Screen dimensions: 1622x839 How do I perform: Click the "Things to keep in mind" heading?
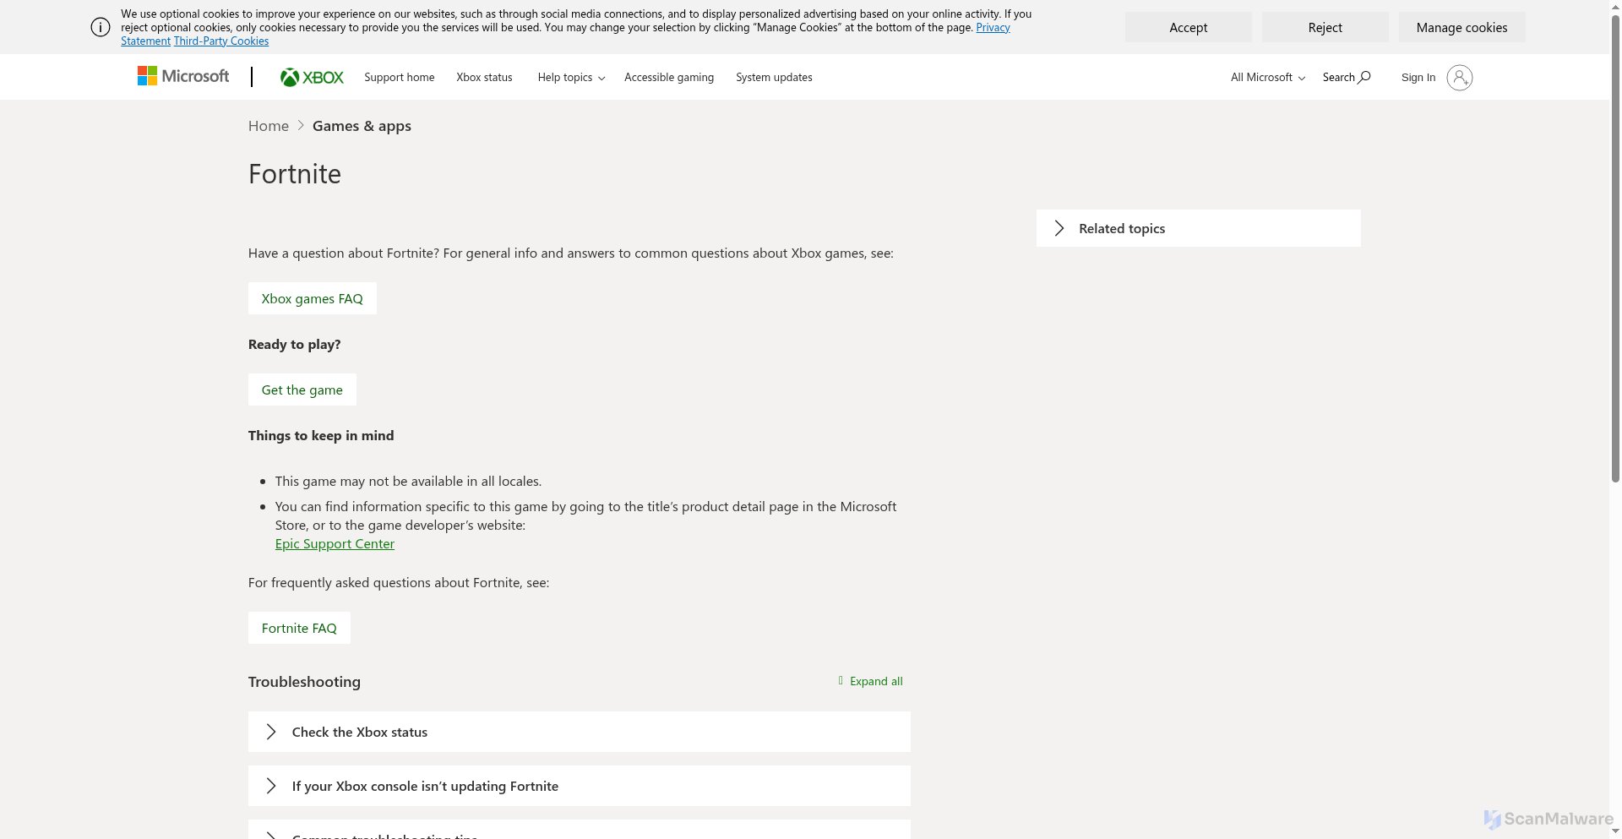(321, 435)
